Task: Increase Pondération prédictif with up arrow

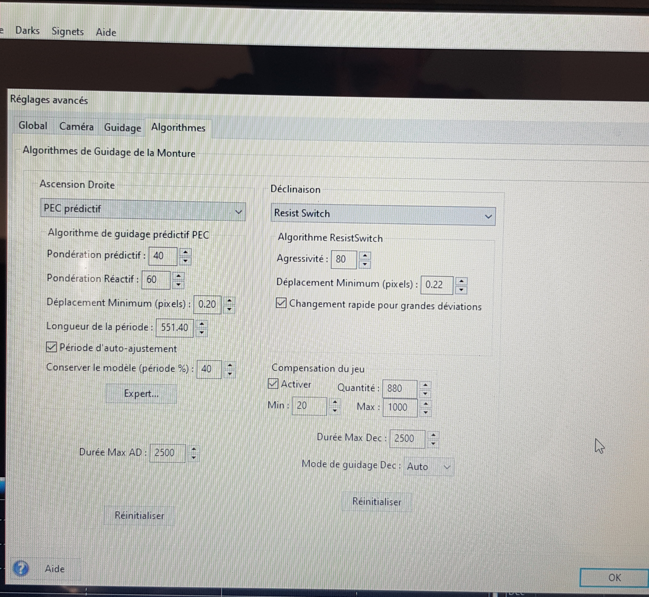Action: (x=185, y=252)
